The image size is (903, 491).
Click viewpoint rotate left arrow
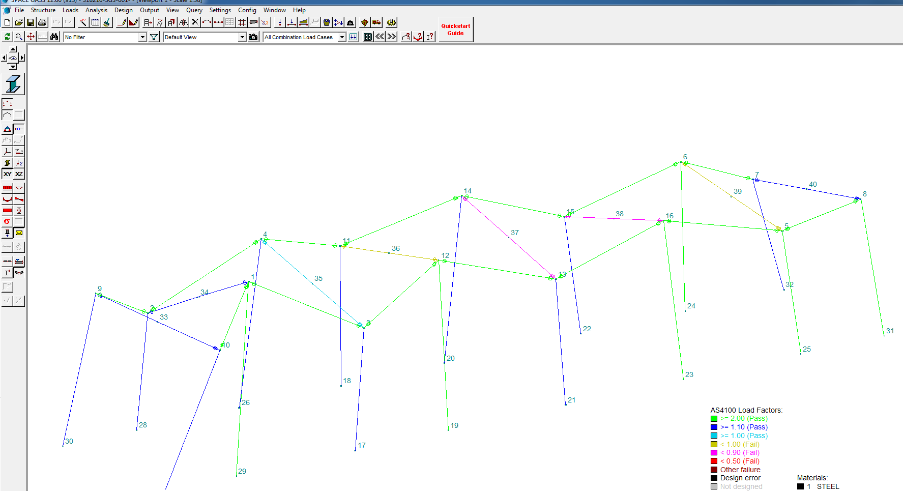(x=5, y=58)
